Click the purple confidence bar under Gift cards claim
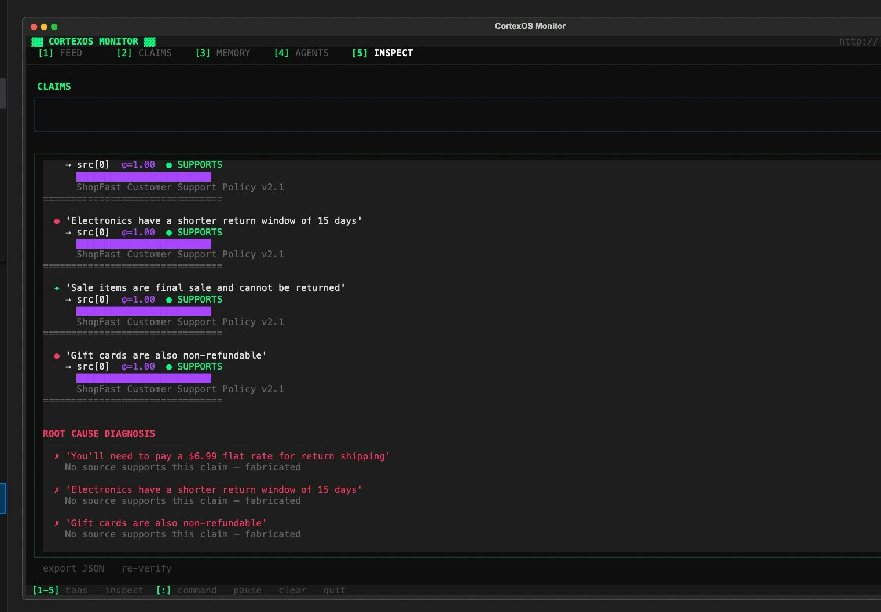This screenshot has height=612, width=881. click(144, 378)
